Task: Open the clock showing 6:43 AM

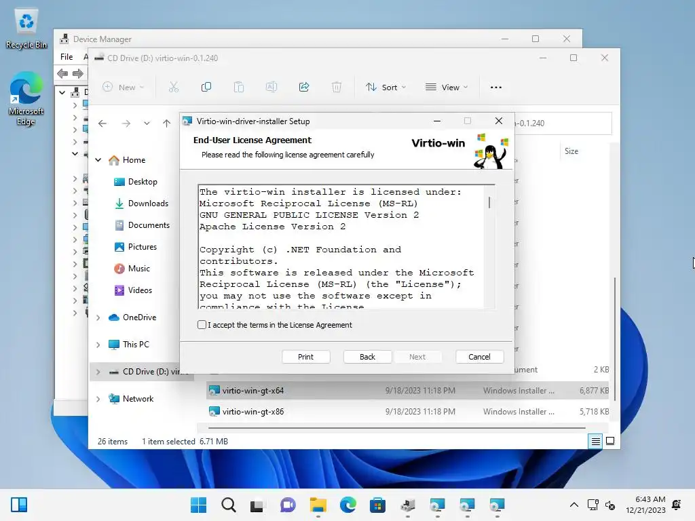Action: (646, 505)
